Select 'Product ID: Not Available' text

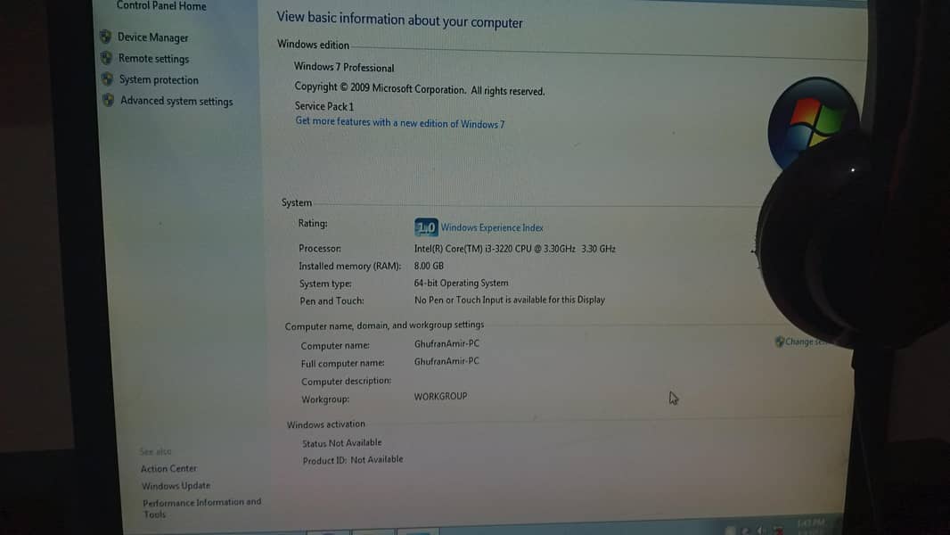click(353, 460)
